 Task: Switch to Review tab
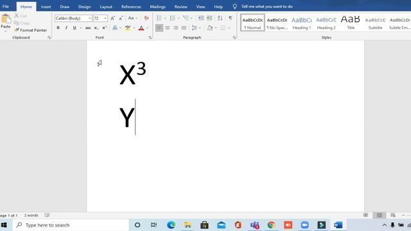pos(181,6)
